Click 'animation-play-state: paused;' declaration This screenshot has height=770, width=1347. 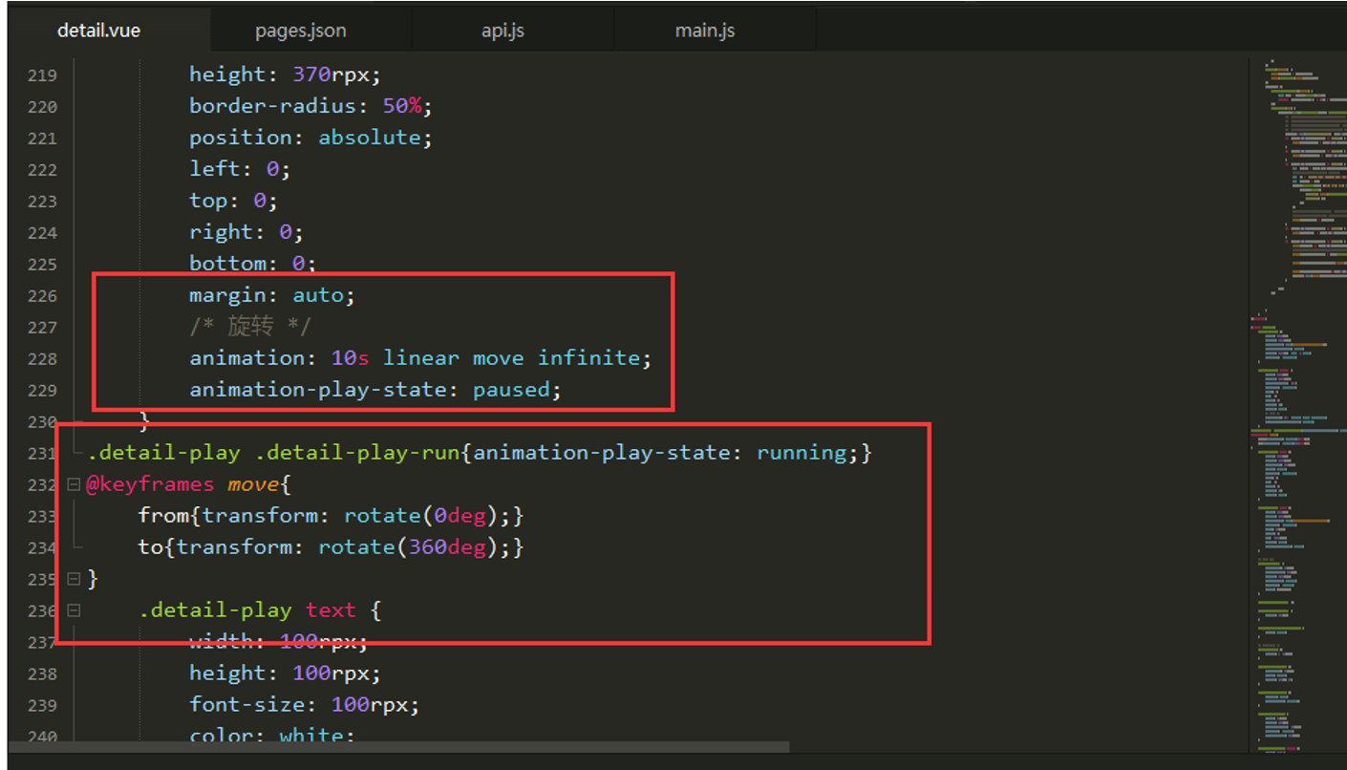point(375,390)
